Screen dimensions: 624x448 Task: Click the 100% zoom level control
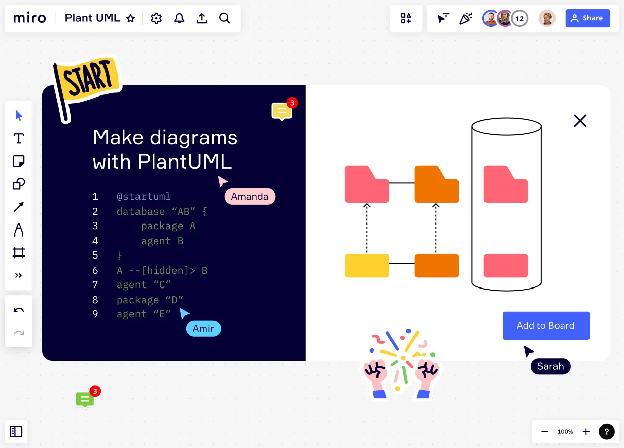point(565,431)
